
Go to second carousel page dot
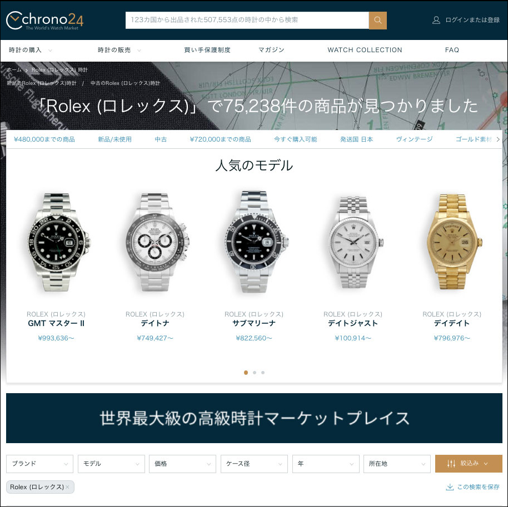click(255, 372)
